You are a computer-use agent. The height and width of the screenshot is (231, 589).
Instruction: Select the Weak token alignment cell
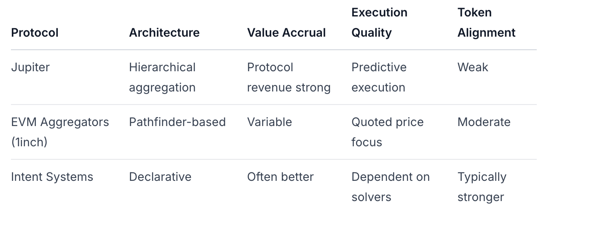click(x=473, y=67)
